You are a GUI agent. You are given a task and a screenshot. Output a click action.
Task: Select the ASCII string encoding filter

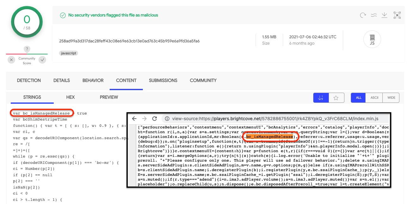(x=374, y=98)
